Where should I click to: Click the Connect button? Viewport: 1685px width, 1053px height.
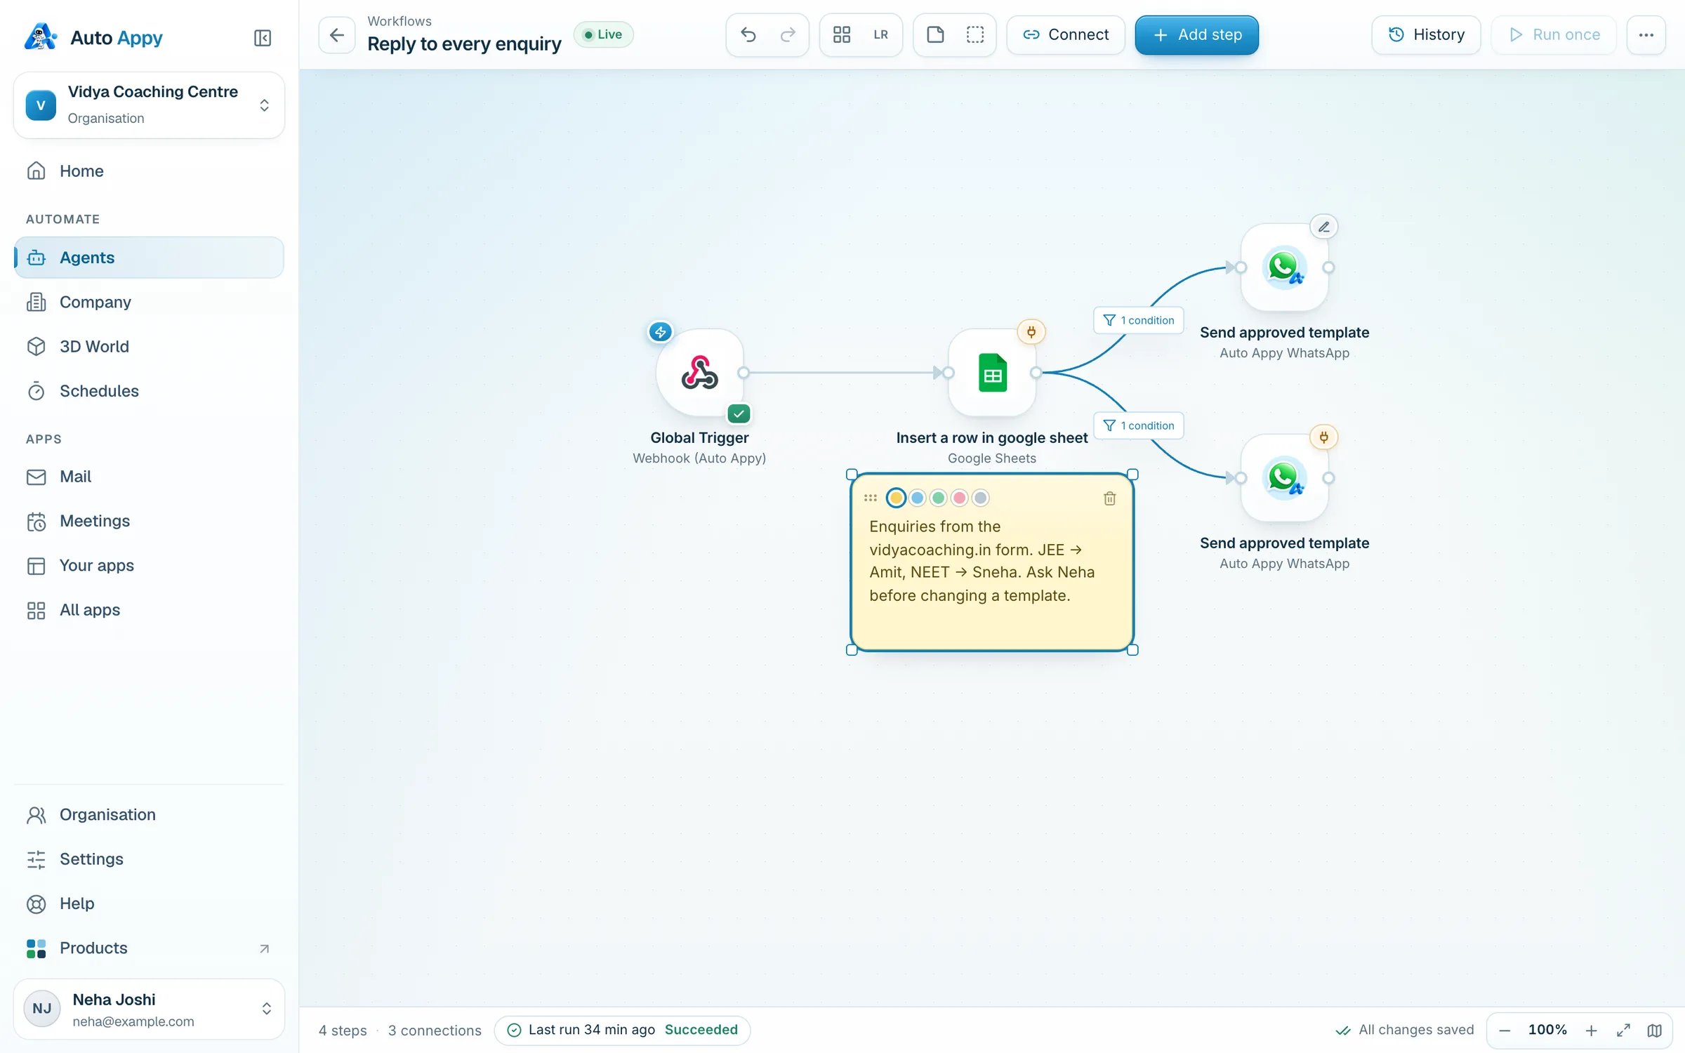(1066, 35)
